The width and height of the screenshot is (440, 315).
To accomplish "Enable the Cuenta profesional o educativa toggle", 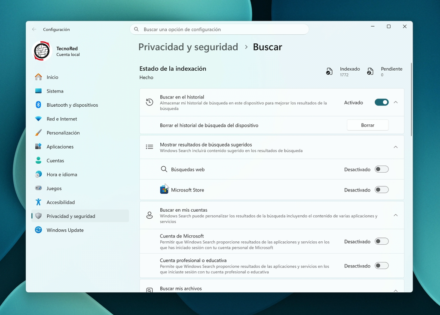I will click(382, 266).
